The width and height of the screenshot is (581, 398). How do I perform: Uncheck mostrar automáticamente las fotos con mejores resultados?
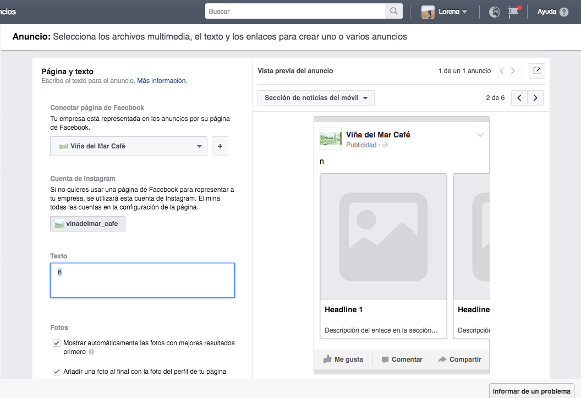click(57, 342)
